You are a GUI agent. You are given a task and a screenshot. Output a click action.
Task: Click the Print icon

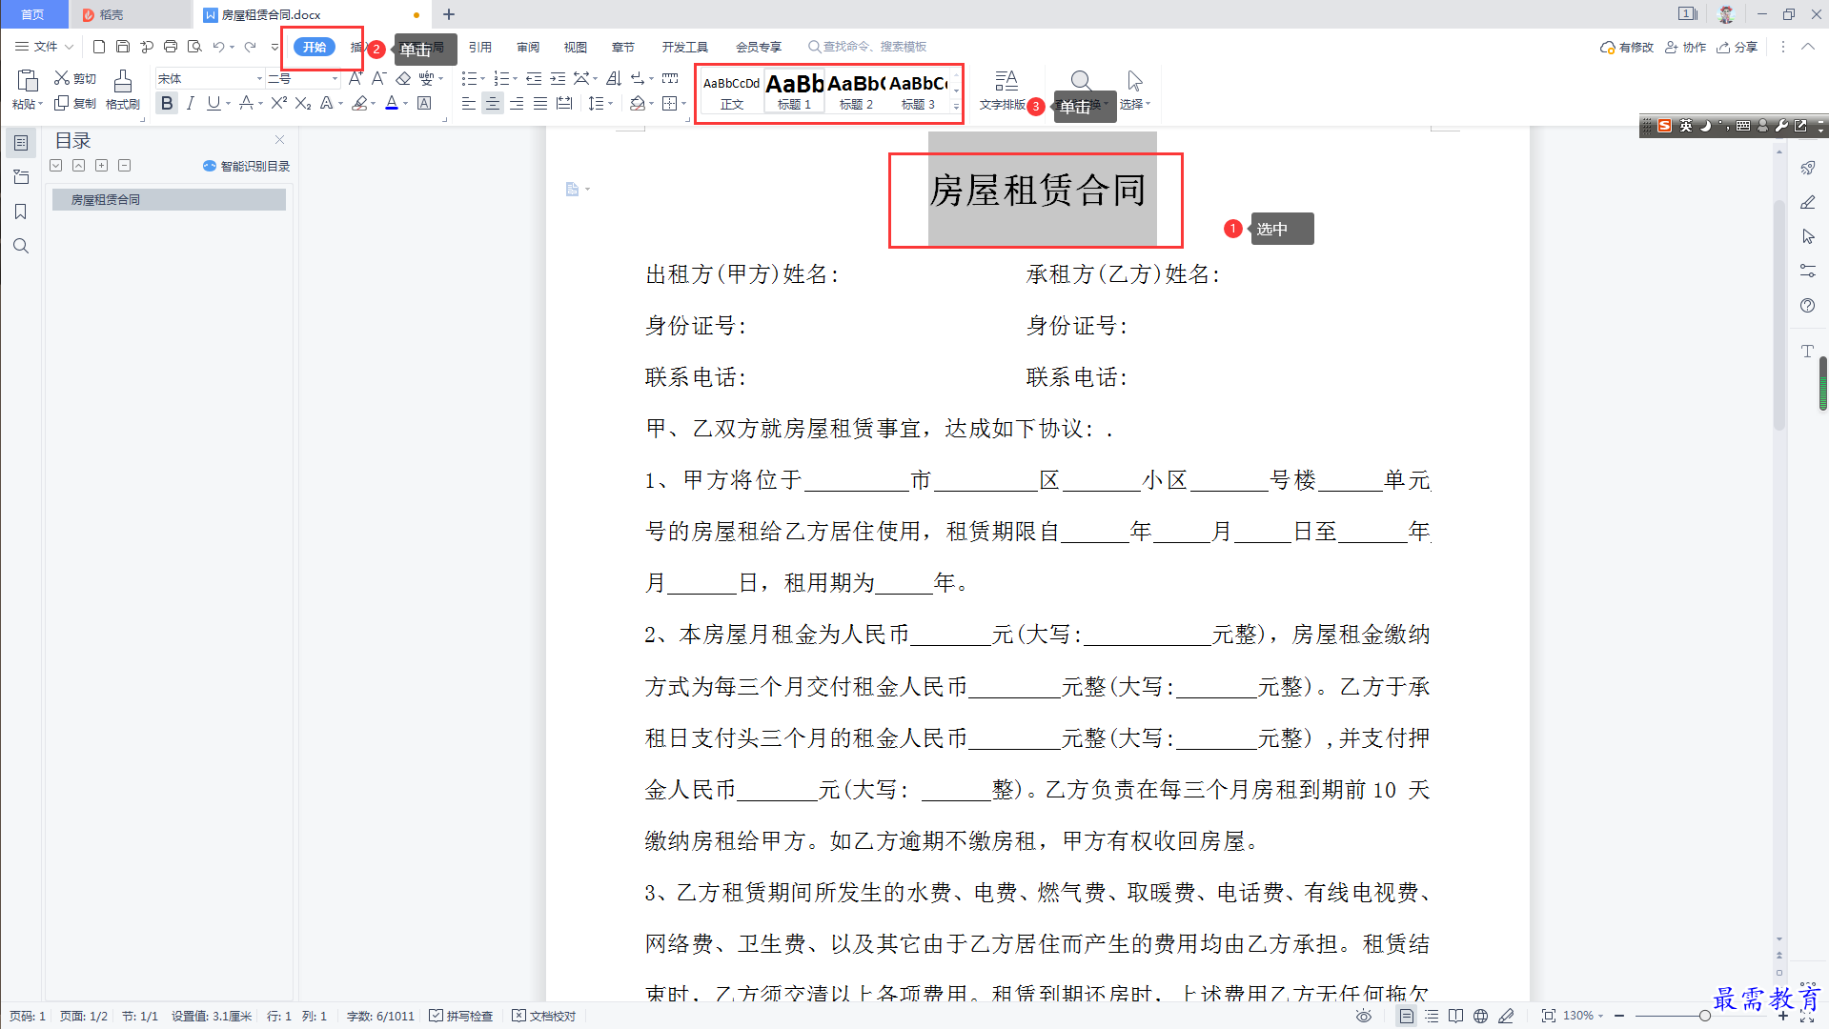pos(171,47)
